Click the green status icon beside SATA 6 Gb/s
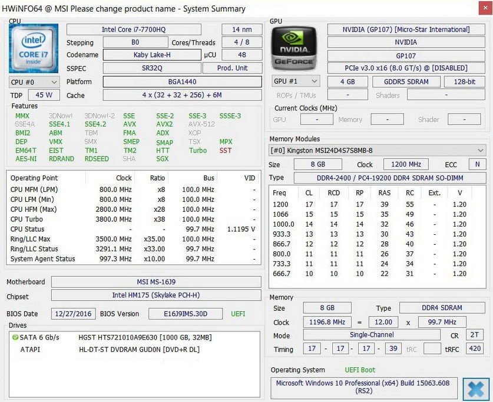The image size is (493, 402). pyautogui.click(x=15, y=337)
